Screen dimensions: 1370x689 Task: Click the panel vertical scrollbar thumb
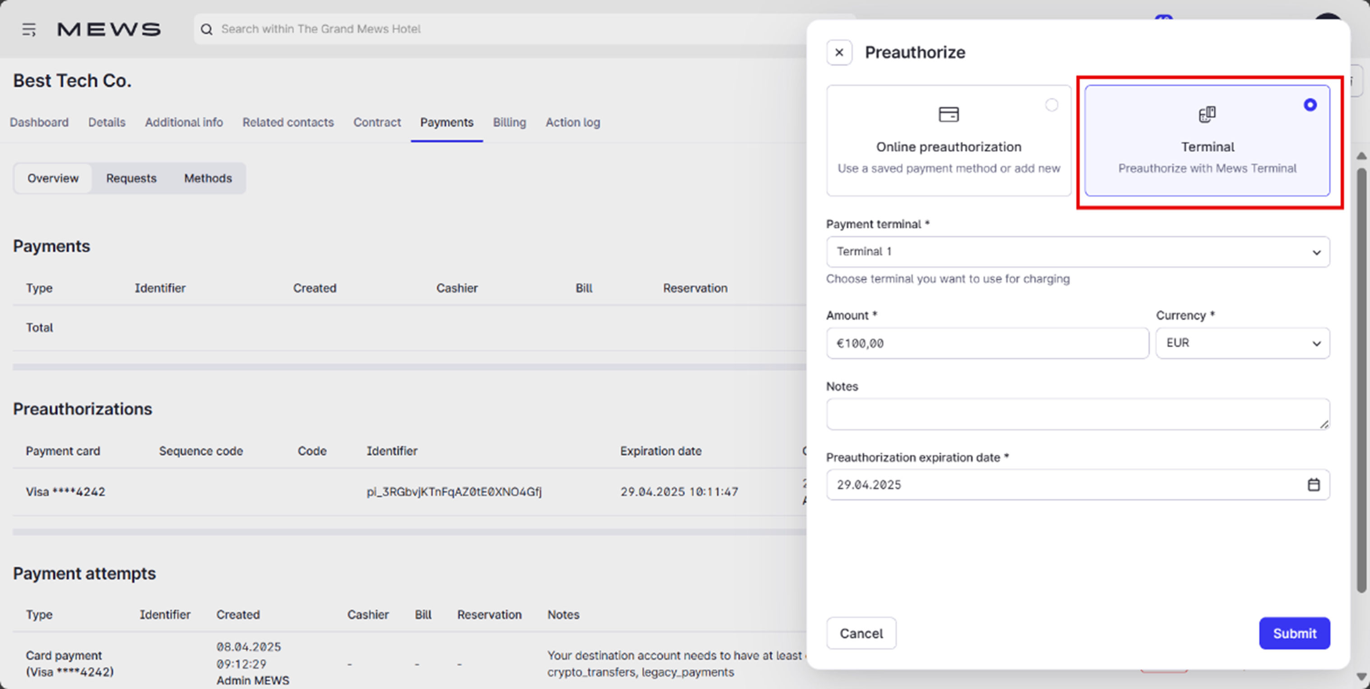(x=1361, y=380)
